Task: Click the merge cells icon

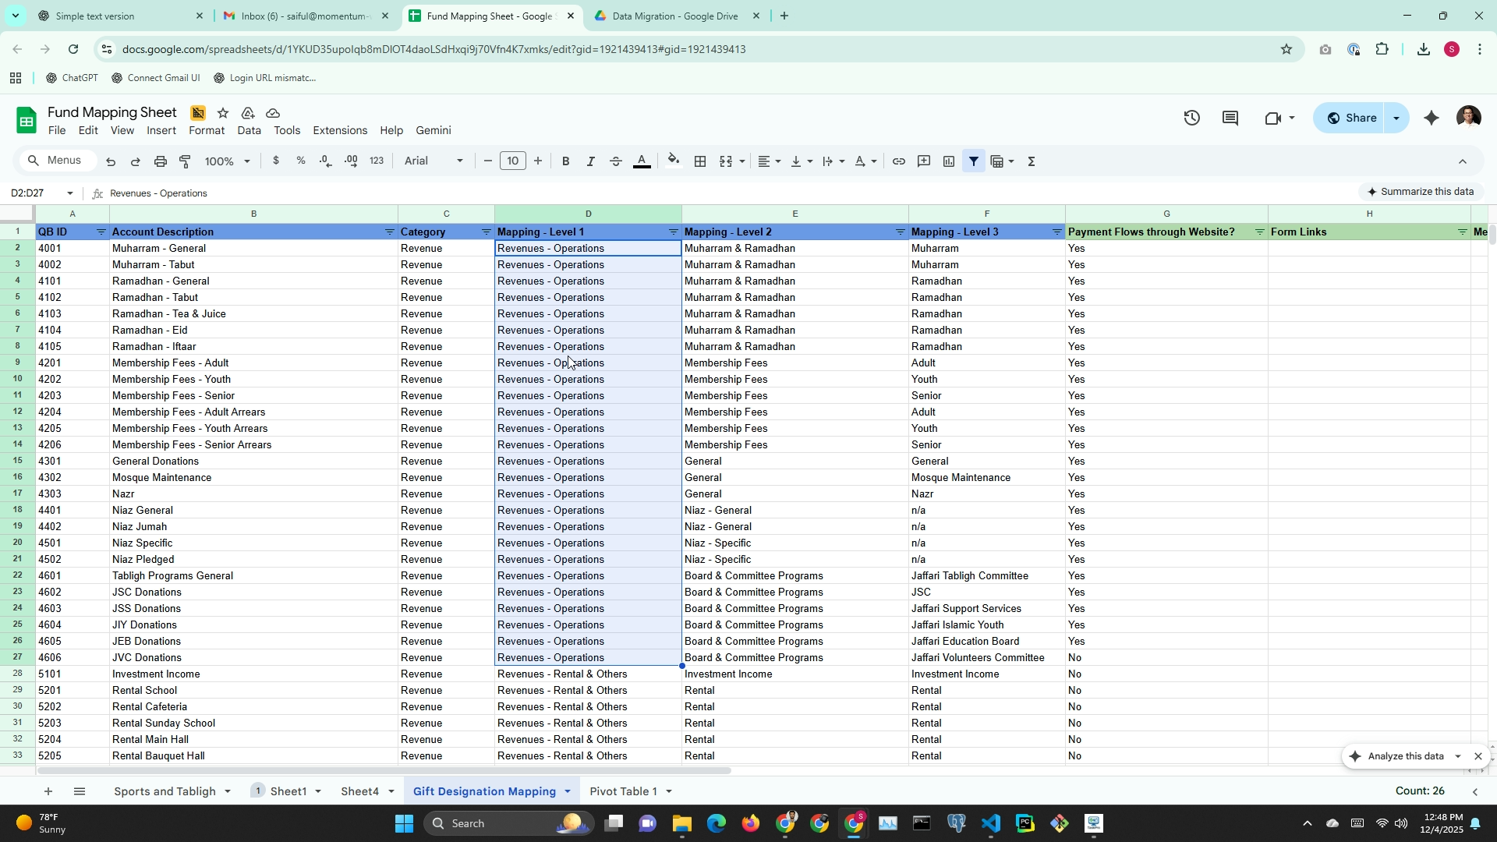Action: point(726,161)
